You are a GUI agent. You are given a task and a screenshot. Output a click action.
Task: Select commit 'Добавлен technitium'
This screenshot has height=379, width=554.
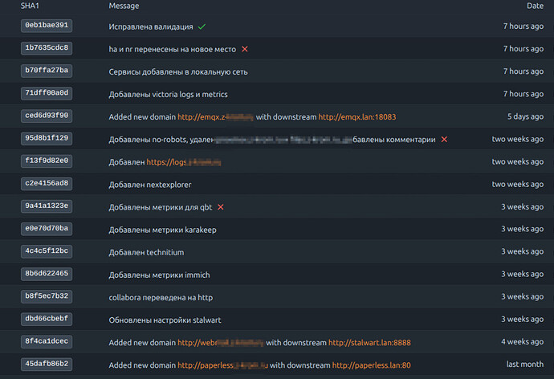tap(146, 252)
